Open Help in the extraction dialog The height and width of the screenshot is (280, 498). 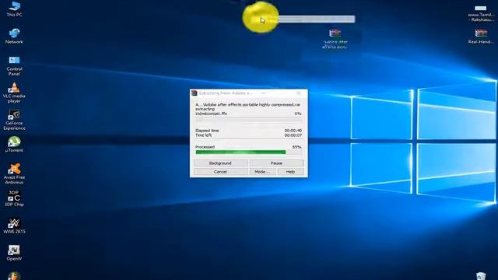290,171
